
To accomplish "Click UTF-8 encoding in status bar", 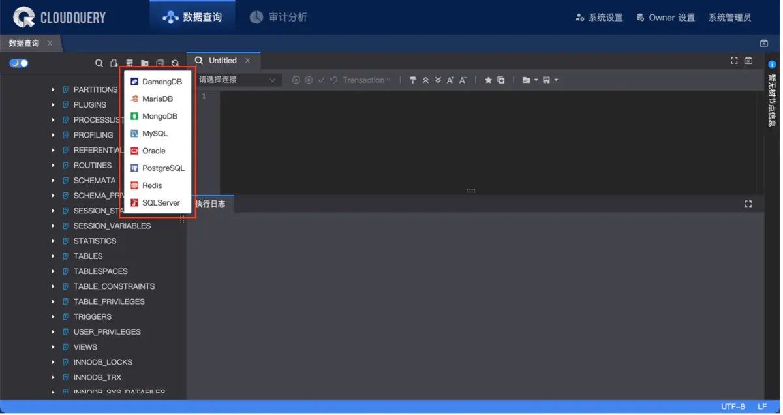I will pos(733,407).
